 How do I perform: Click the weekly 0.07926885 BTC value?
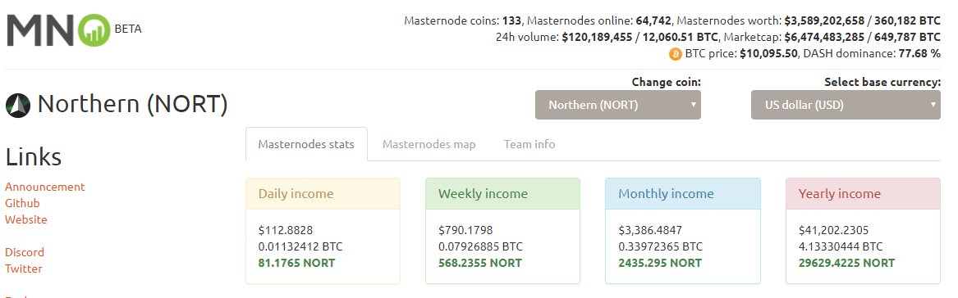point(481,246)
